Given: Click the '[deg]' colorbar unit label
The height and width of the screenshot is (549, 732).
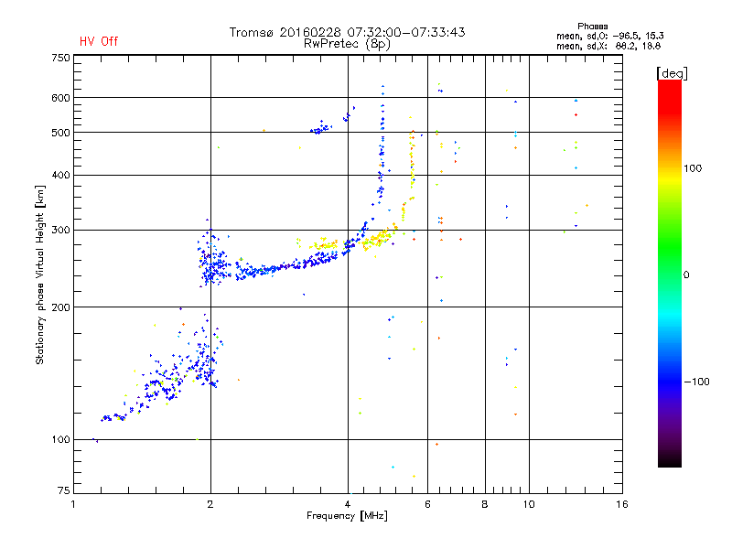Looking at the screenshot, I should click(x=672, y=73).
